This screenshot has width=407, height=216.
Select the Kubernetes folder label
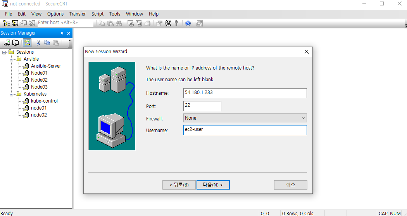click(35, 94)
